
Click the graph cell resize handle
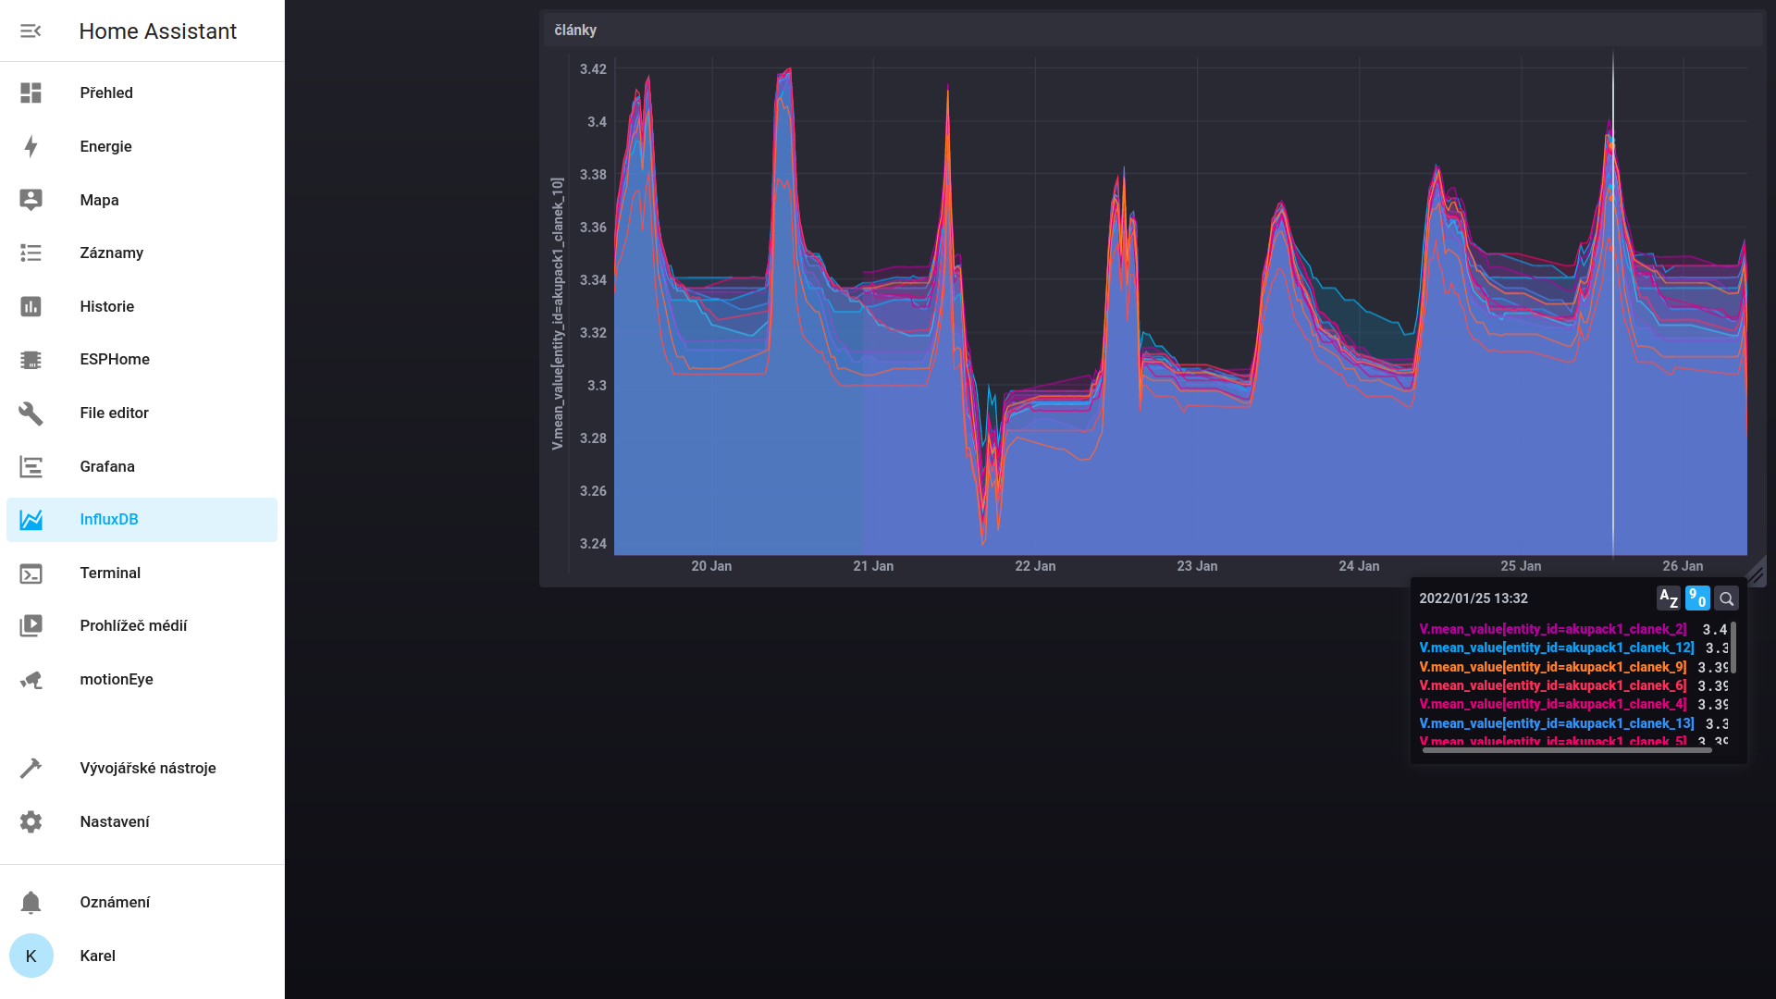pyautogui.click(x=1756, y=574)
